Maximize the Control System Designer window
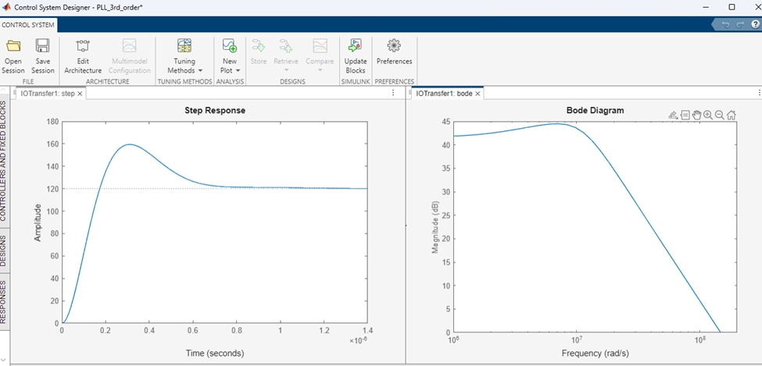 (732, 7)
